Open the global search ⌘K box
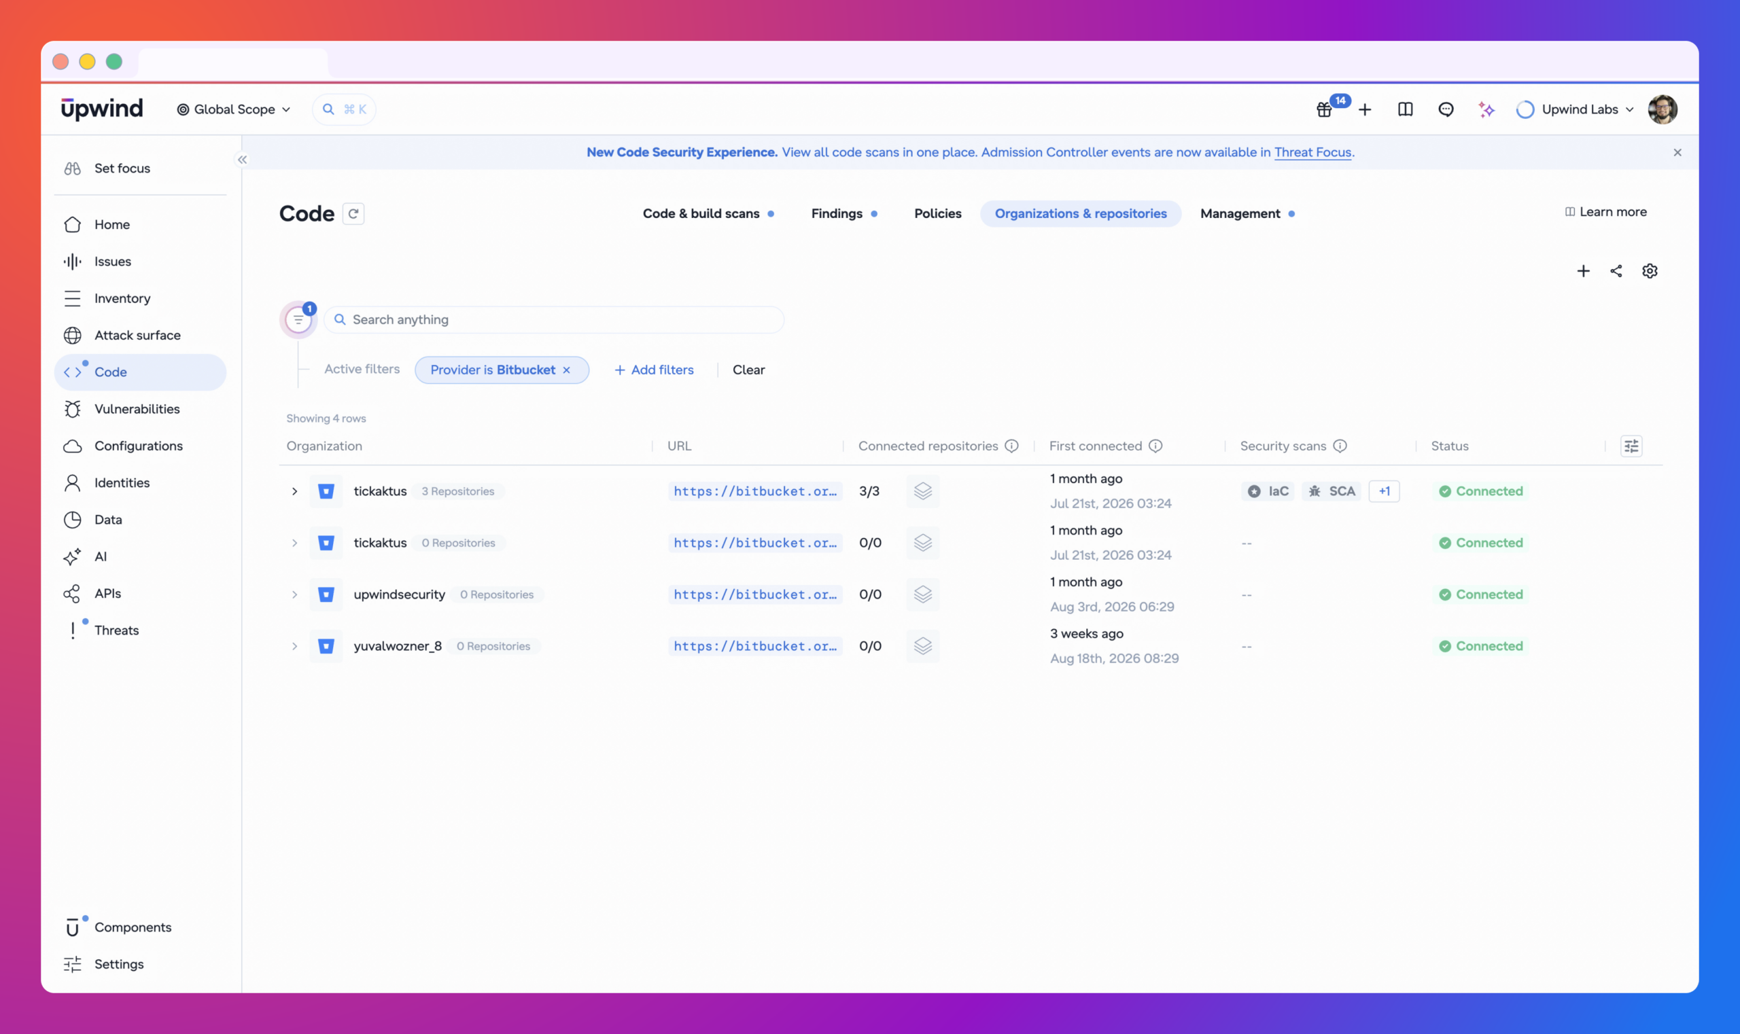Viewport: 1740px width, 1034px height. (x=345, y=109)
